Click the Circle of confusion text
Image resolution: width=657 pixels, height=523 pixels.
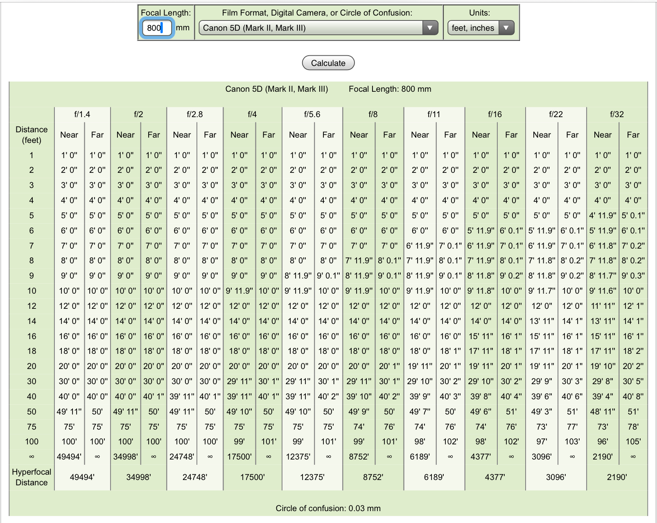pos(328,508)
